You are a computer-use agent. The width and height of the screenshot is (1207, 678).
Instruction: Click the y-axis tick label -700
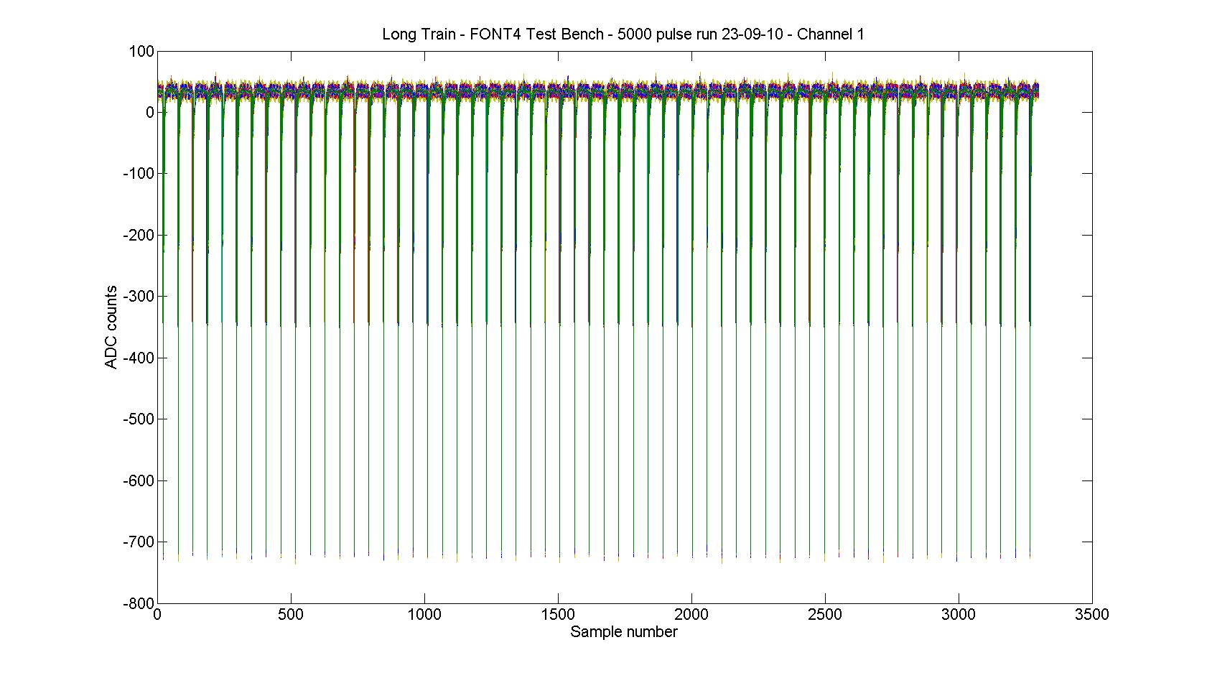click(x=139, y=542)
